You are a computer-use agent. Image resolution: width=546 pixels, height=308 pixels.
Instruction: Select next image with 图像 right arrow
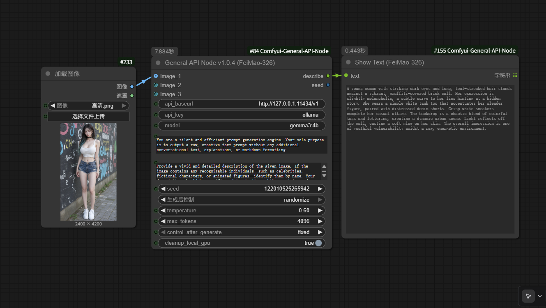pyautogui.click(x=124, y=106)
